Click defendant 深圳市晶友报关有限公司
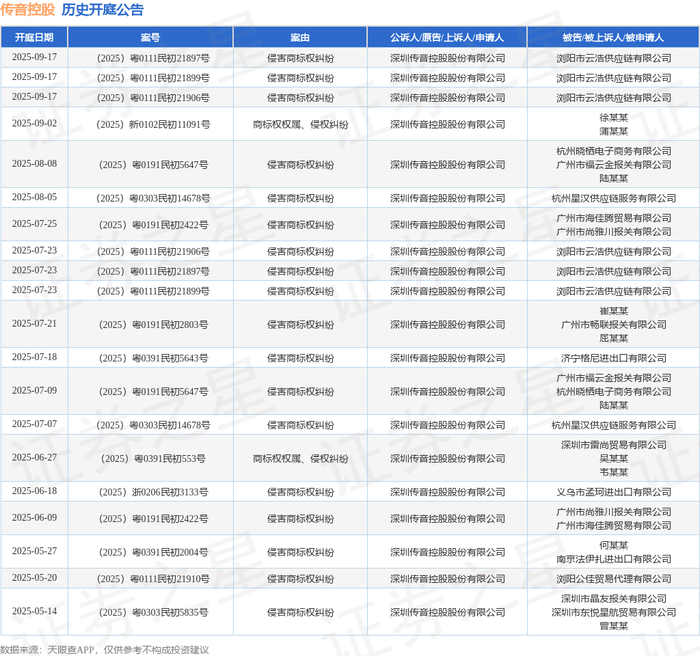 (614, 599)
